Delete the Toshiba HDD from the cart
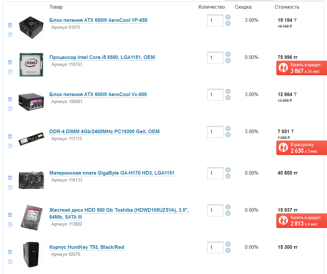 (10, 215)
